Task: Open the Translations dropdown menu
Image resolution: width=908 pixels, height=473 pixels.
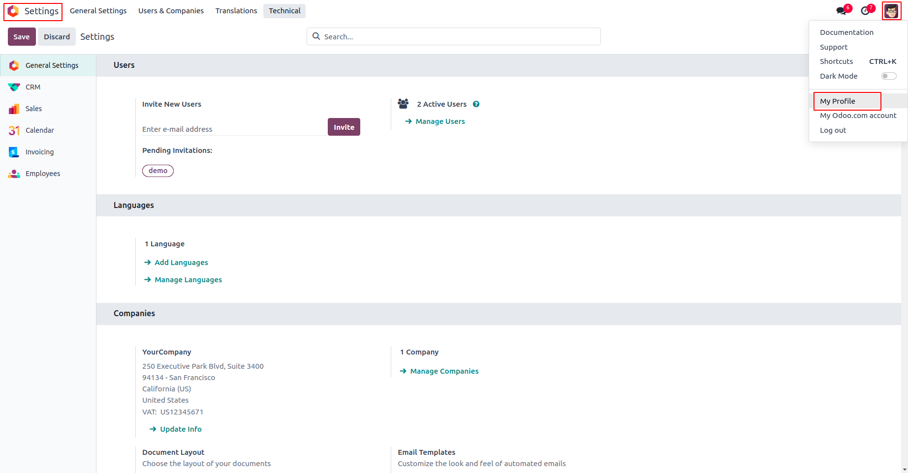Action: click(236, 11)
